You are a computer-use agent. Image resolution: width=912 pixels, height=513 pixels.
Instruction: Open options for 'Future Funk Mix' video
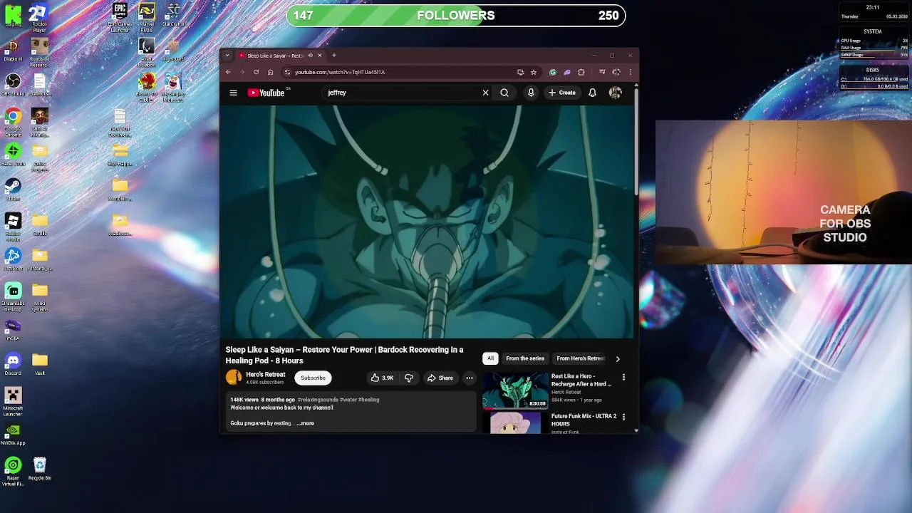(623, 417)
